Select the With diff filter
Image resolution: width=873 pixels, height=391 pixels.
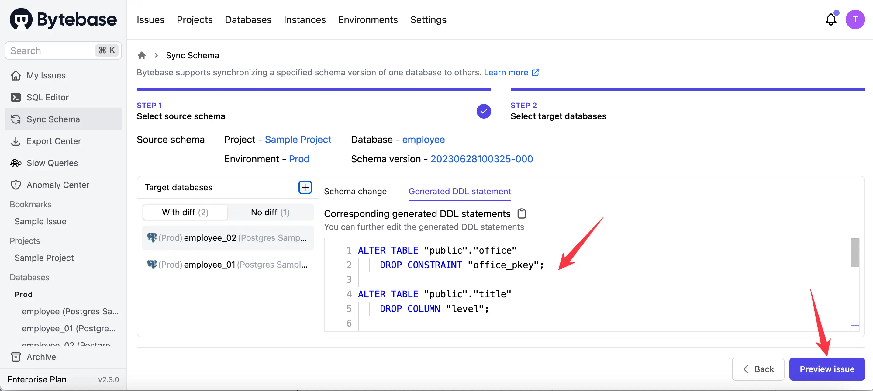(x=185, y=212)
